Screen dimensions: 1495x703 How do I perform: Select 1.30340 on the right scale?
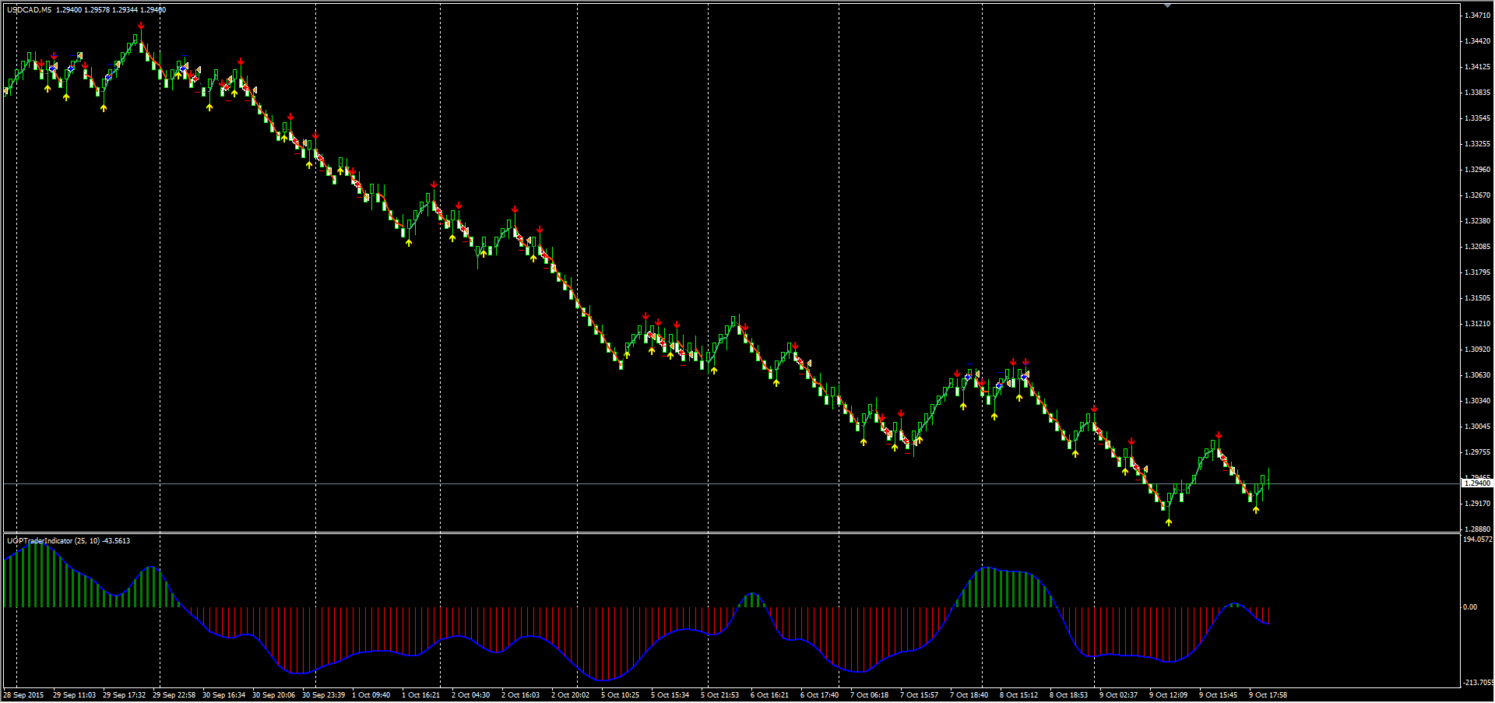[1477, 401]
